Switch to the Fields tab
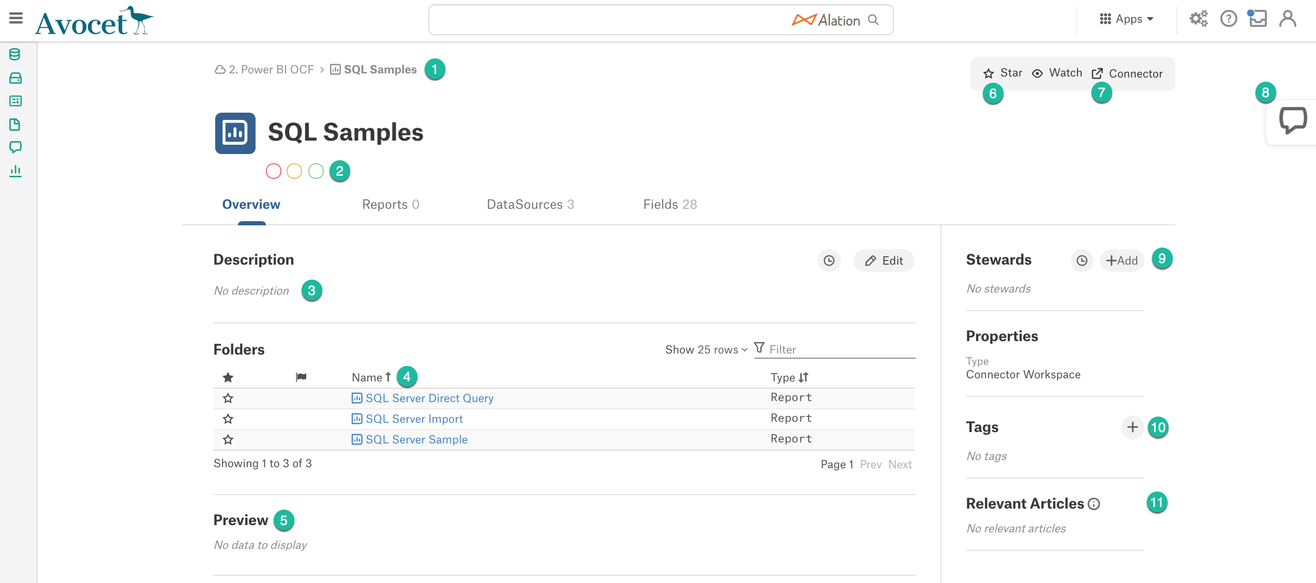Screen dimensions: 1316x583 (670, 205)
